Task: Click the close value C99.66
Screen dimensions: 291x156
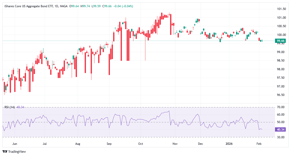Action: 107,6
